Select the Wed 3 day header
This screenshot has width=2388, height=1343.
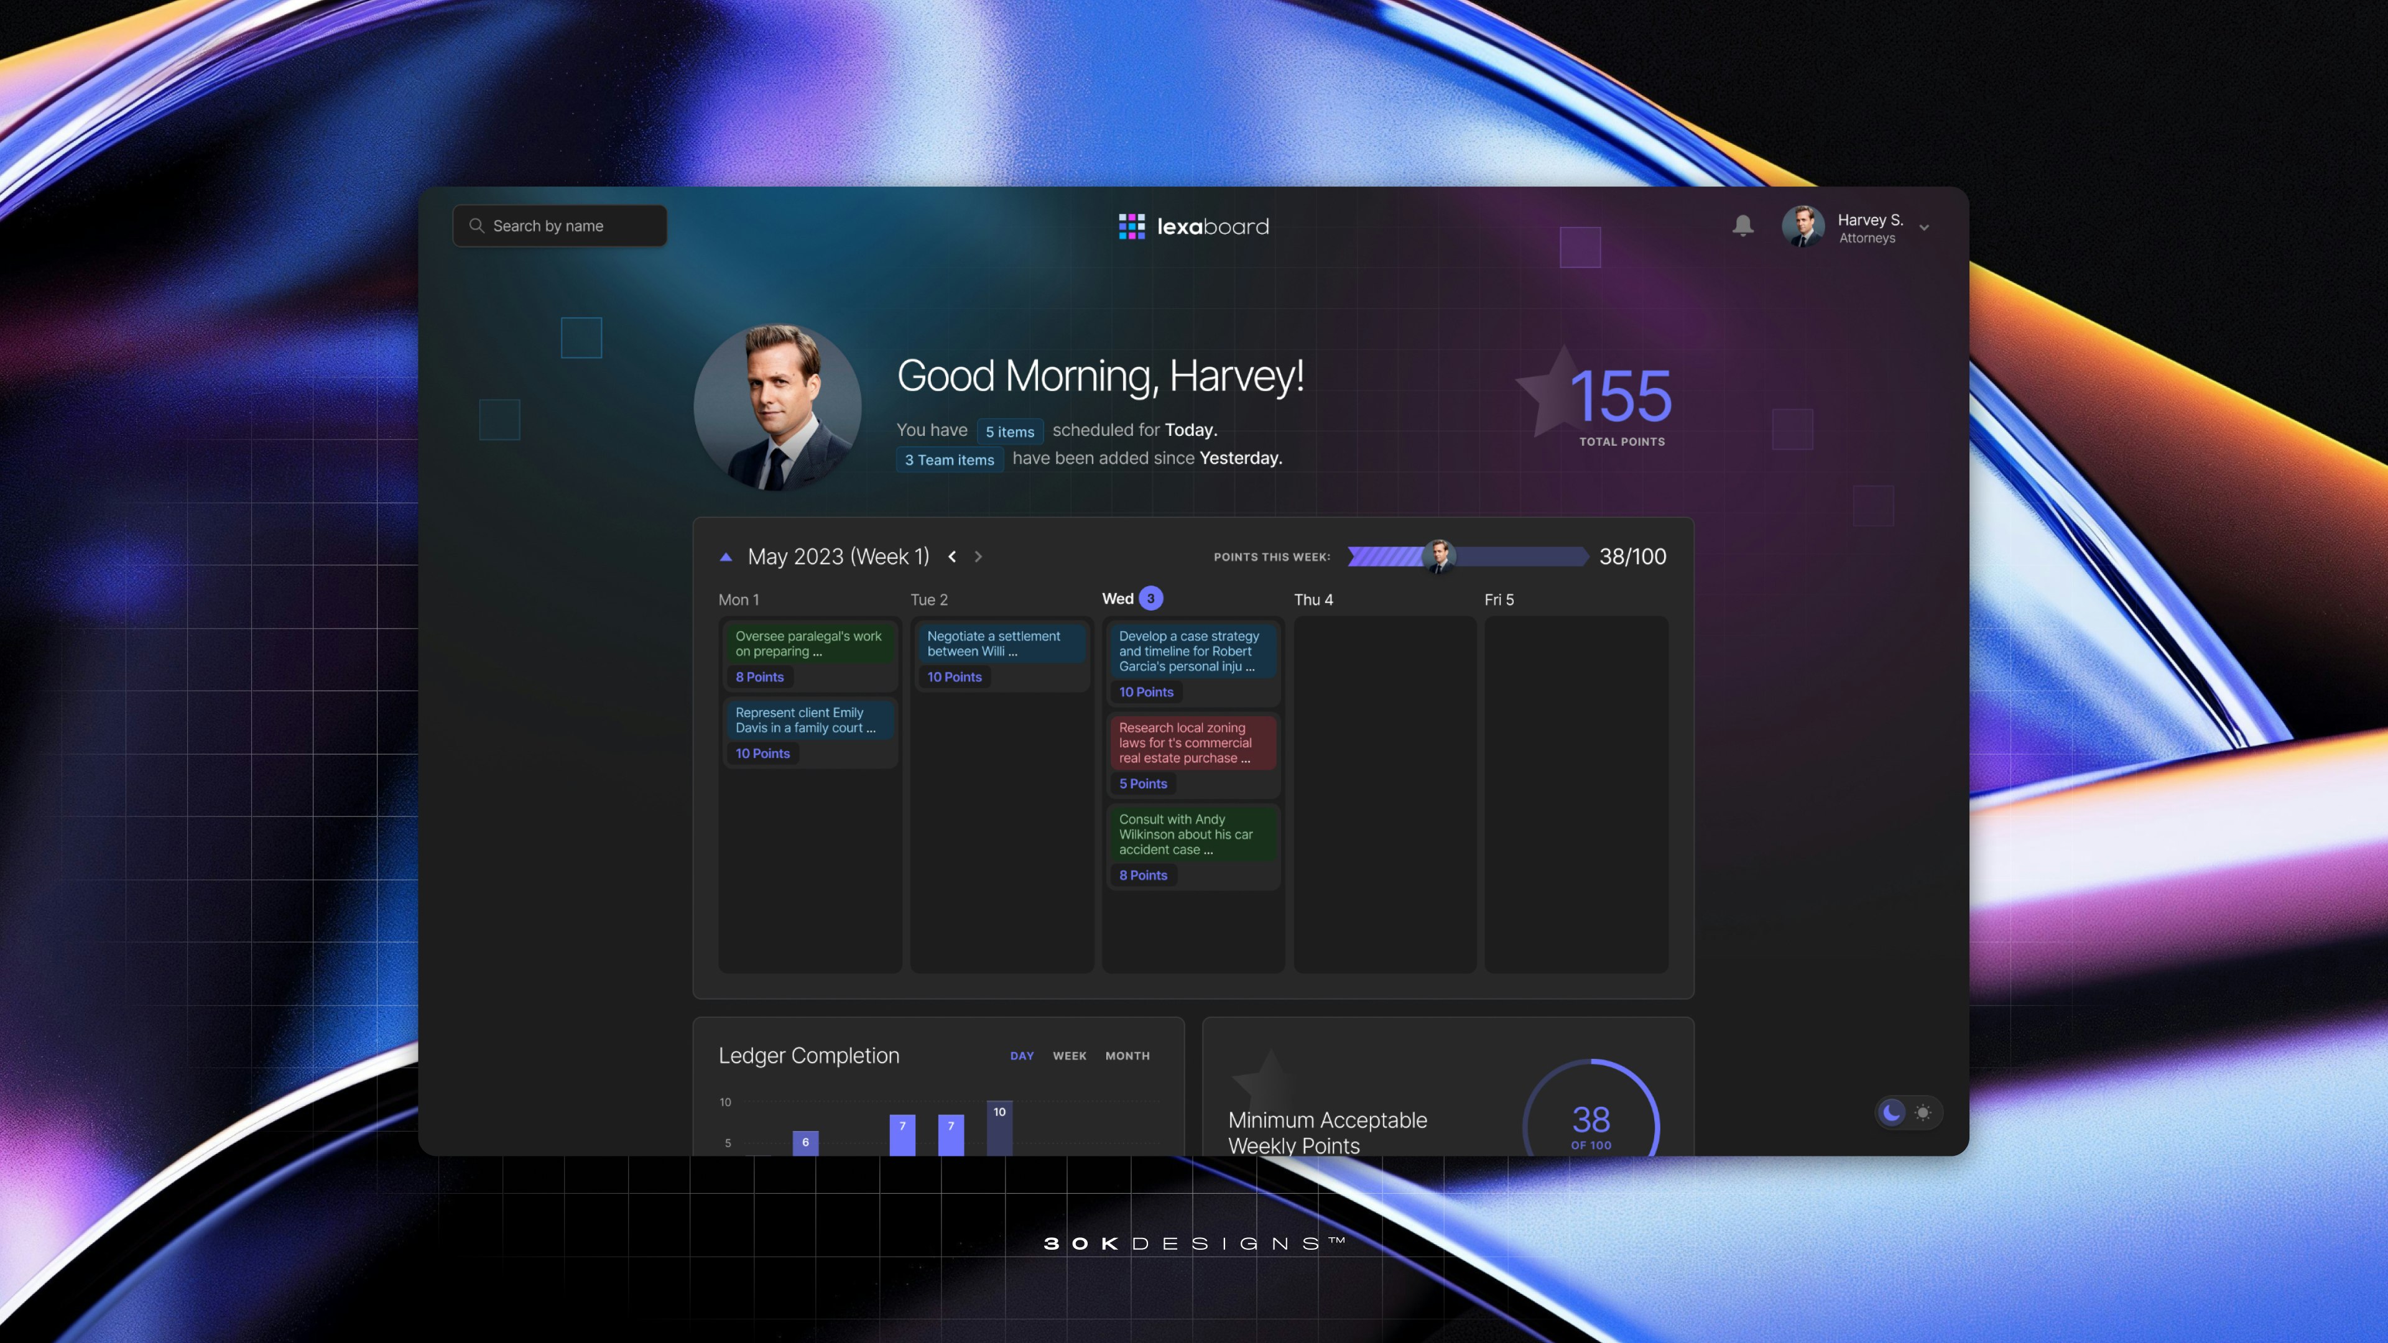click(x=1132, y=599)
